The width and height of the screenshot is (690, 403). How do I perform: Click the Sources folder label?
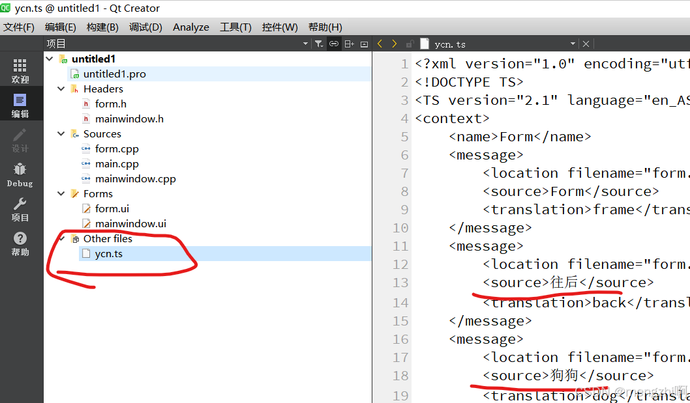coord(102,133)
